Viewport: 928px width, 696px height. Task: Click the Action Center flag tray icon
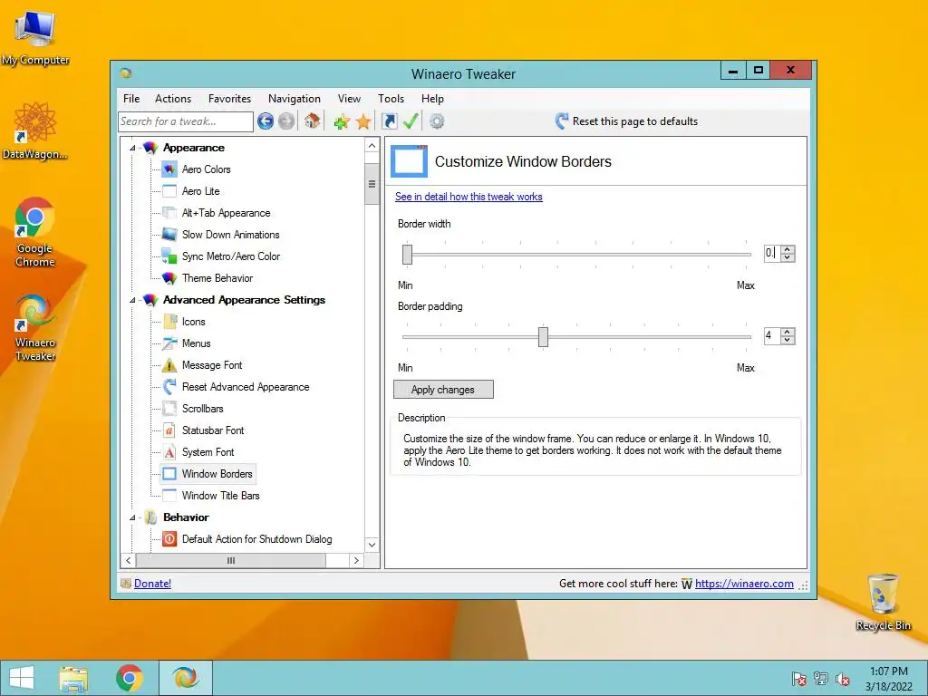click(799, 679)
